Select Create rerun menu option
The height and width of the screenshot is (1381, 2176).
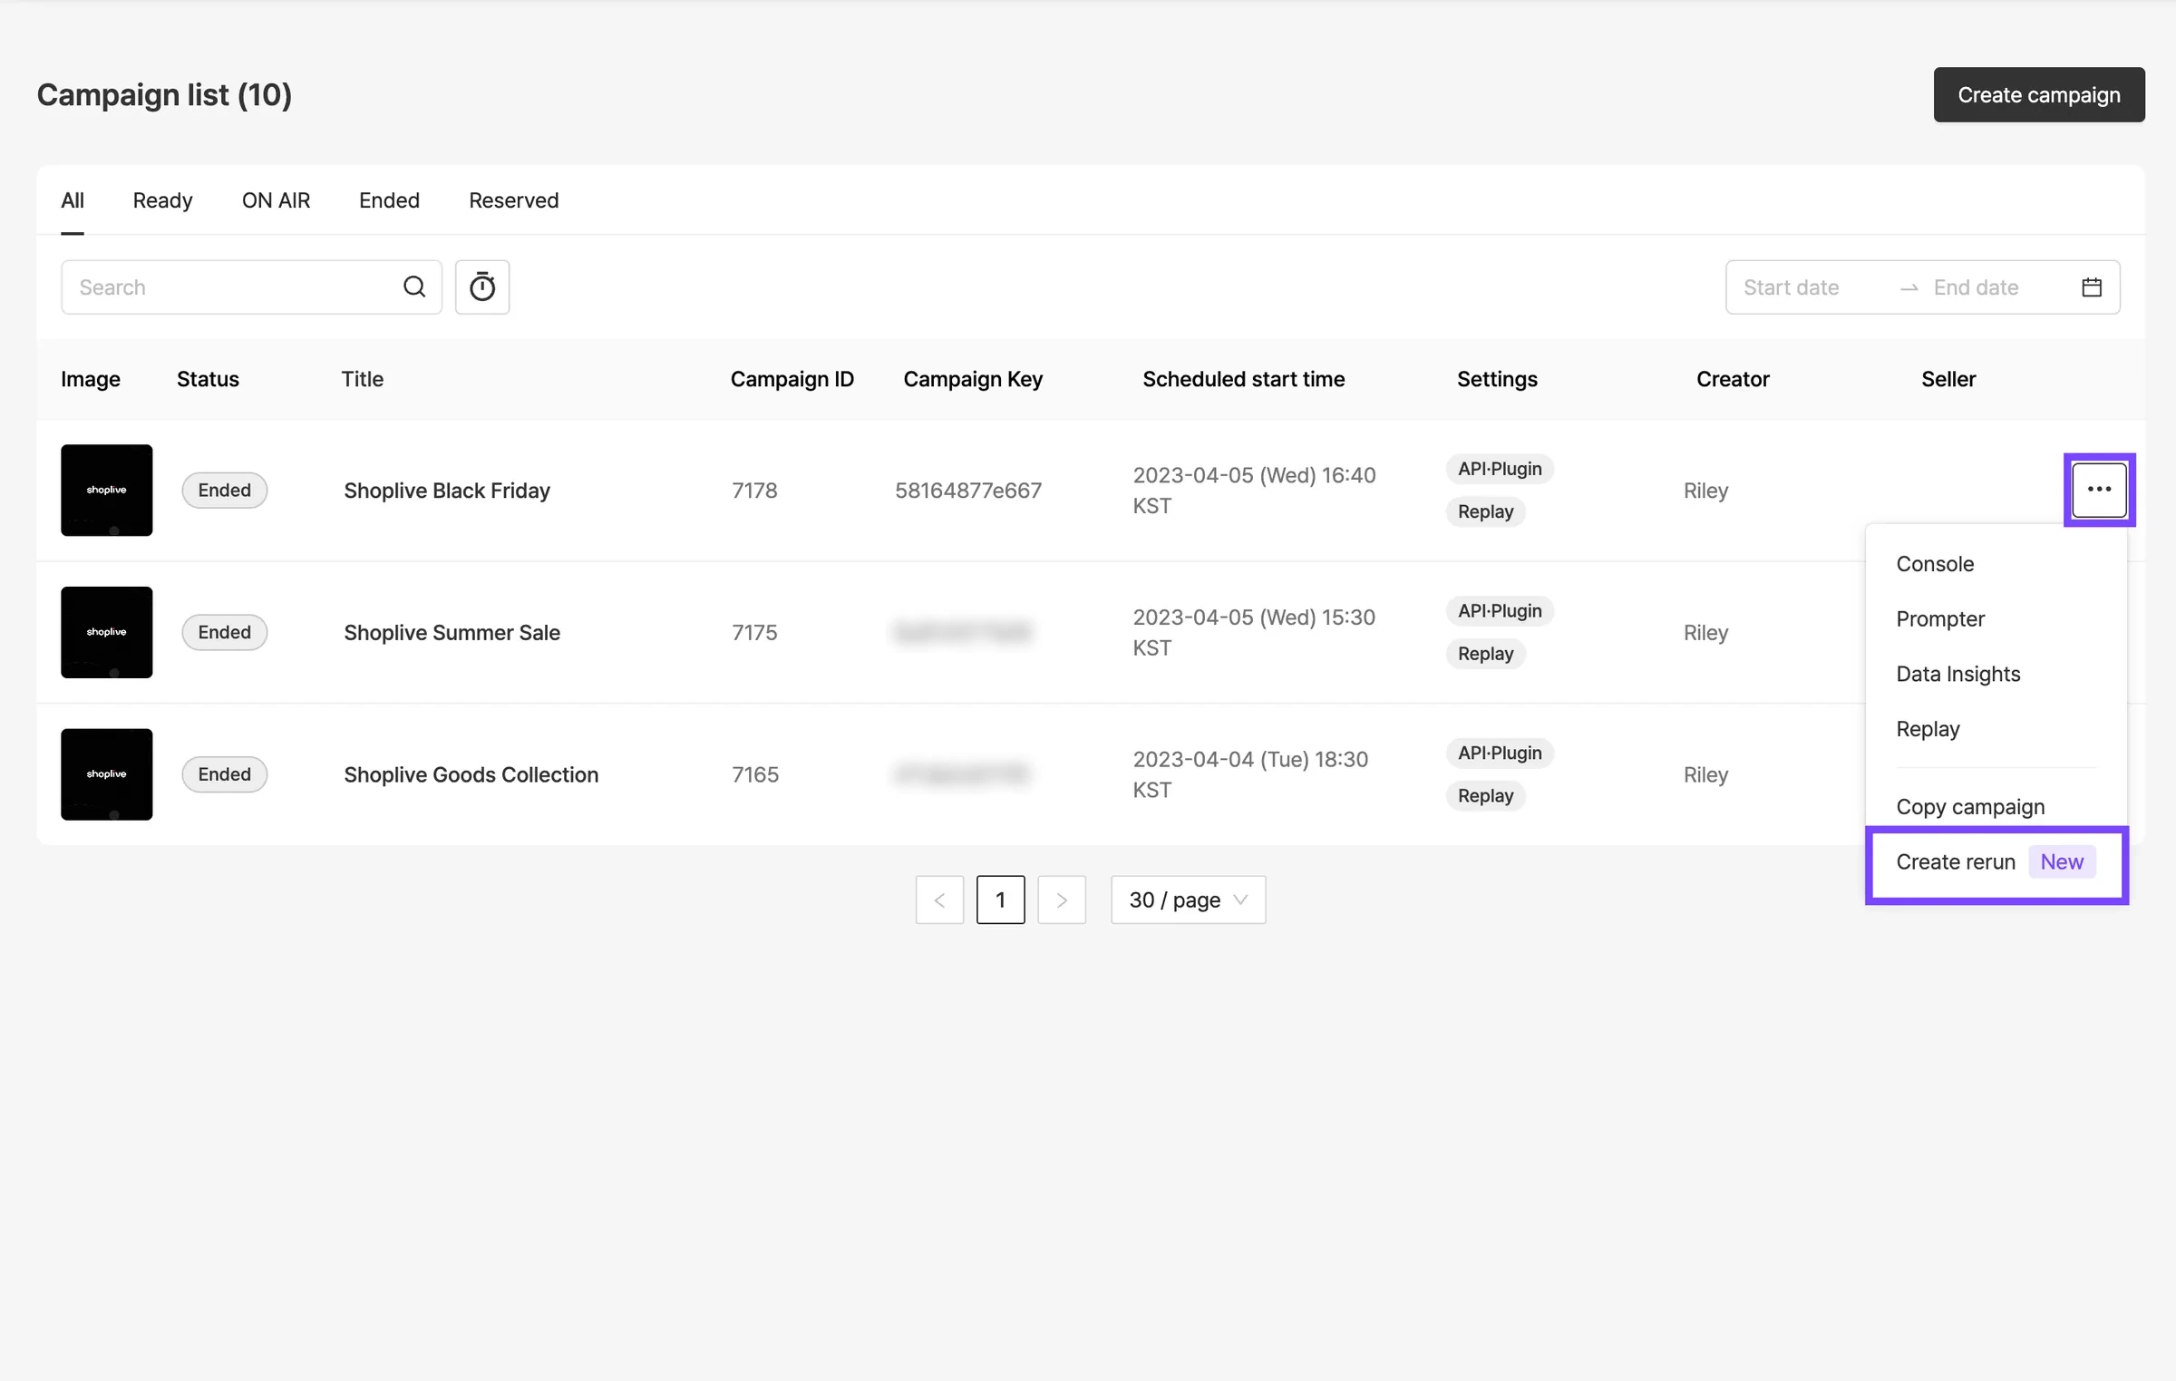[1996, 861]
